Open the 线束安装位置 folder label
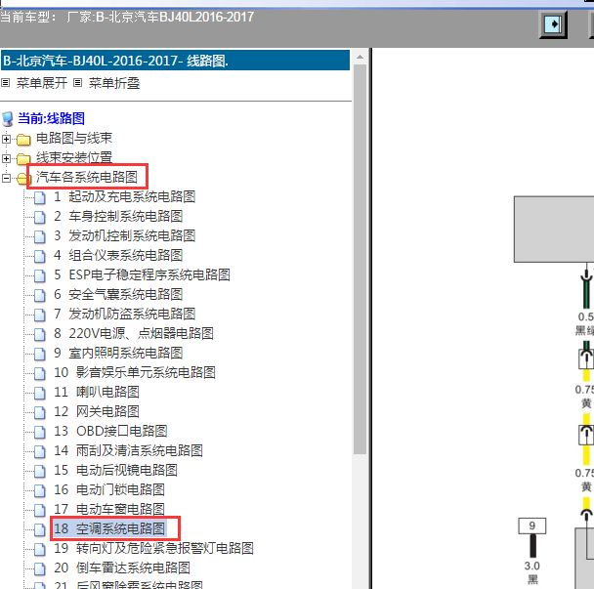Screen dimensions: 594x589 pos(74,157)
